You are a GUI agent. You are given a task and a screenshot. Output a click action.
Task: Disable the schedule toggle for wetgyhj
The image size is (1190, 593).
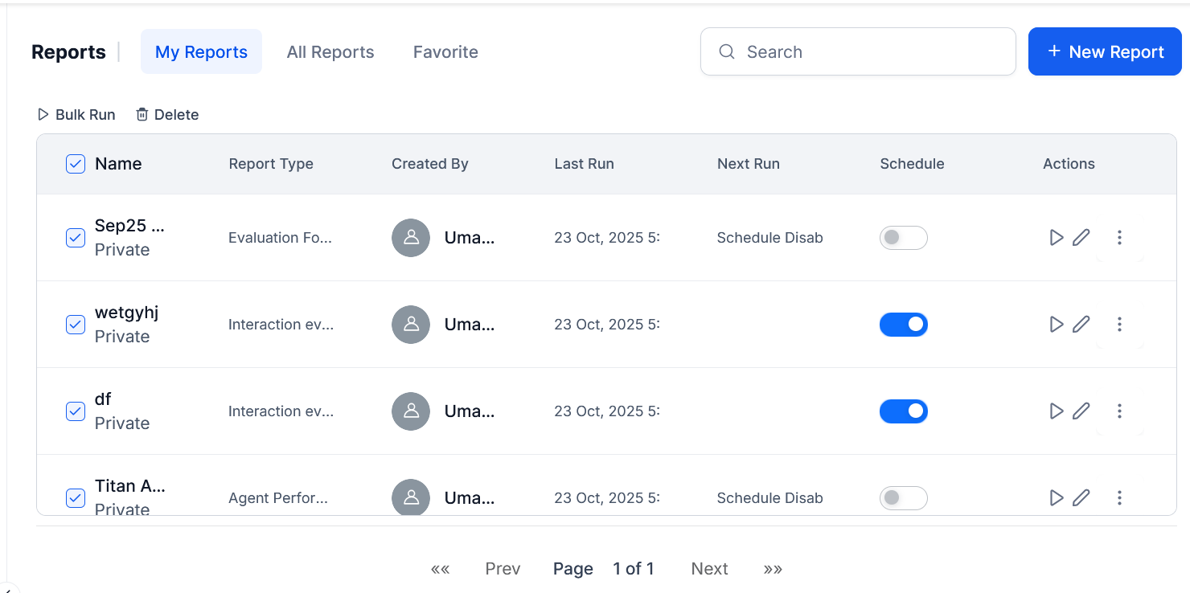(903, 325)
